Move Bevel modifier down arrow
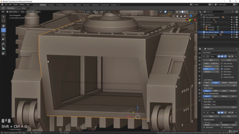 (232, 56)
